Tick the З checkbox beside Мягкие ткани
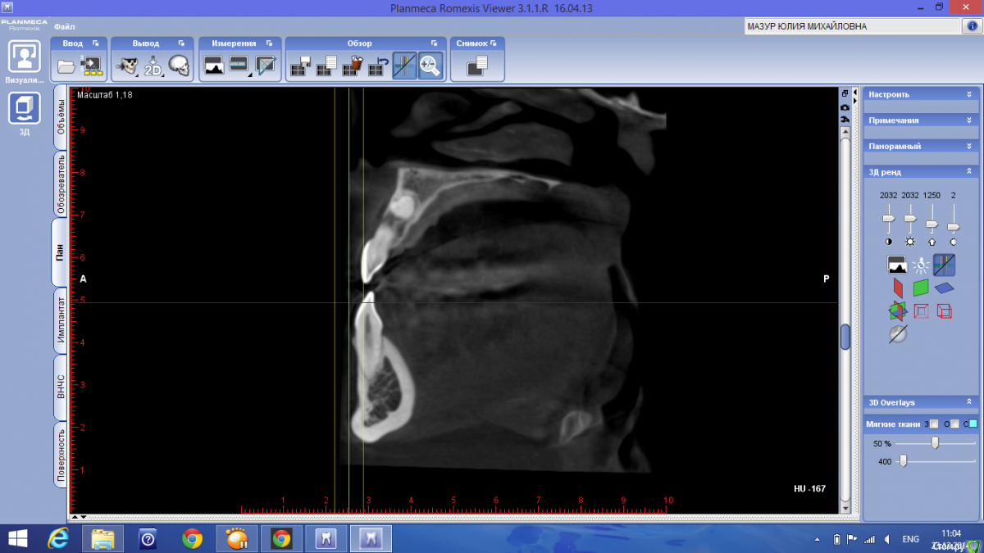The width and height of the screenshot is (984, 553). [934, 424]
